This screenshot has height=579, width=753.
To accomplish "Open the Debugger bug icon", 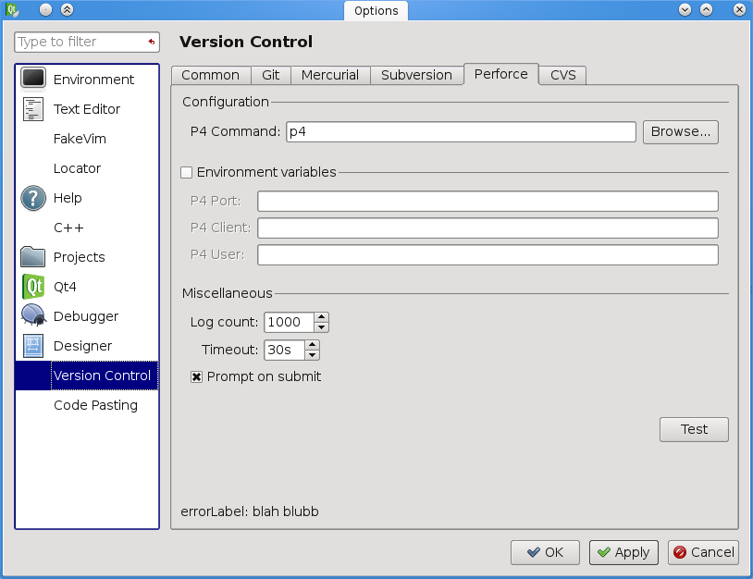I will pos(33,316).
